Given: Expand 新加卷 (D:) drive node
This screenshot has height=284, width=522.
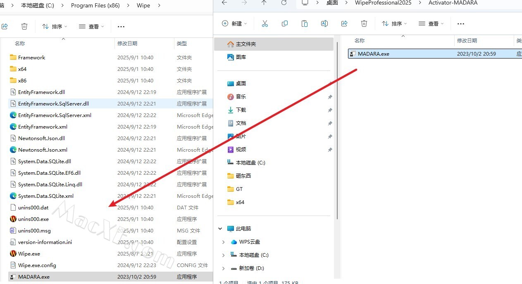Looking at the screenshot, I should pyautogui.click(x=224, y=268).
